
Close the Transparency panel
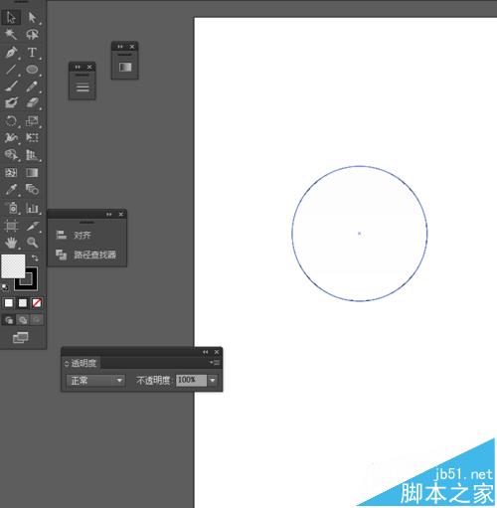tap(217, 352)
